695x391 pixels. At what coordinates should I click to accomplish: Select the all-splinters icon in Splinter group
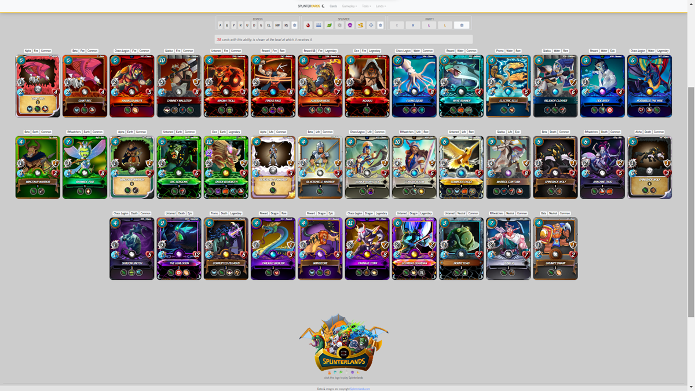pos(381,25)
